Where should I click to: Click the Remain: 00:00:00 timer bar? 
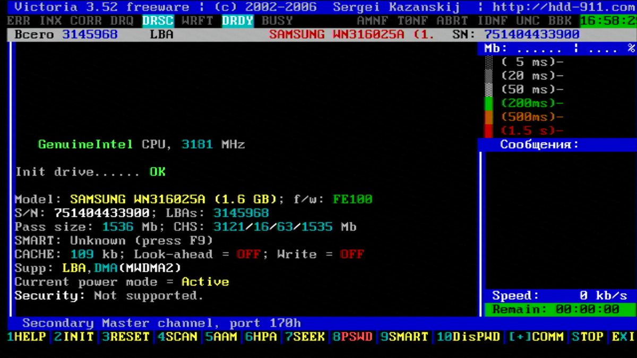560,310
